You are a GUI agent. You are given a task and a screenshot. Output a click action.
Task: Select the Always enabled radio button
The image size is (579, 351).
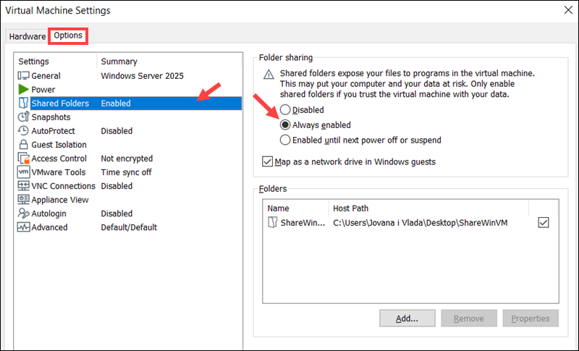[x=285, y=124]
